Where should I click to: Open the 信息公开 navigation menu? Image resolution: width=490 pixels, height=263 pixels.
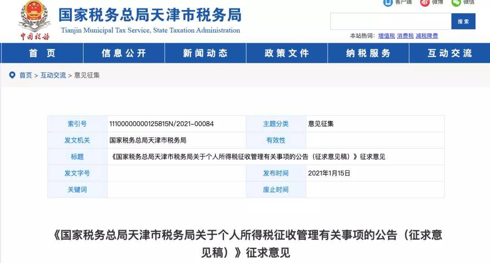click(x=124, y=53)
